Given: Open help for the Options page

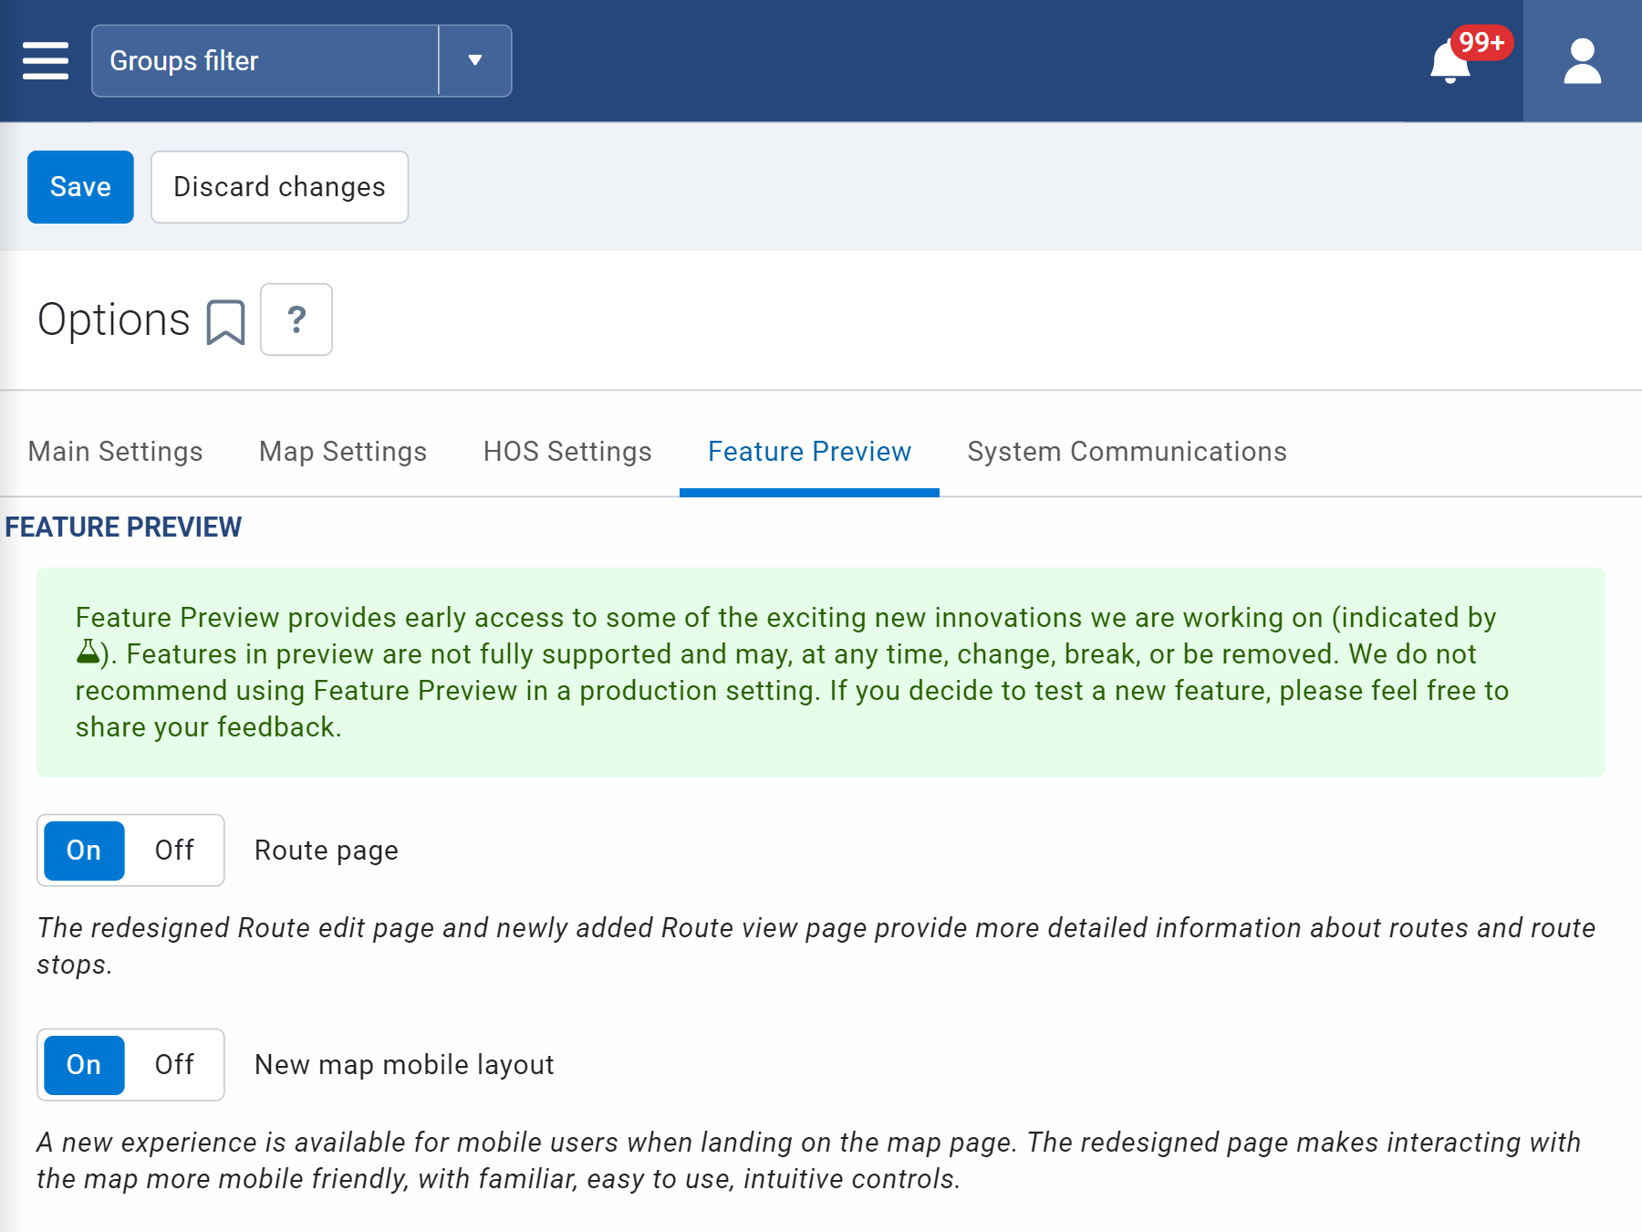Looking at the screenshot, I should pos(296,319).
